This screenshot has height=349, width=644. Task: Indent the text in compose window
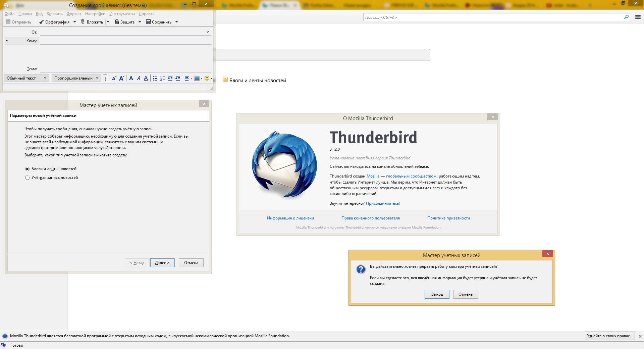(178, 78)
